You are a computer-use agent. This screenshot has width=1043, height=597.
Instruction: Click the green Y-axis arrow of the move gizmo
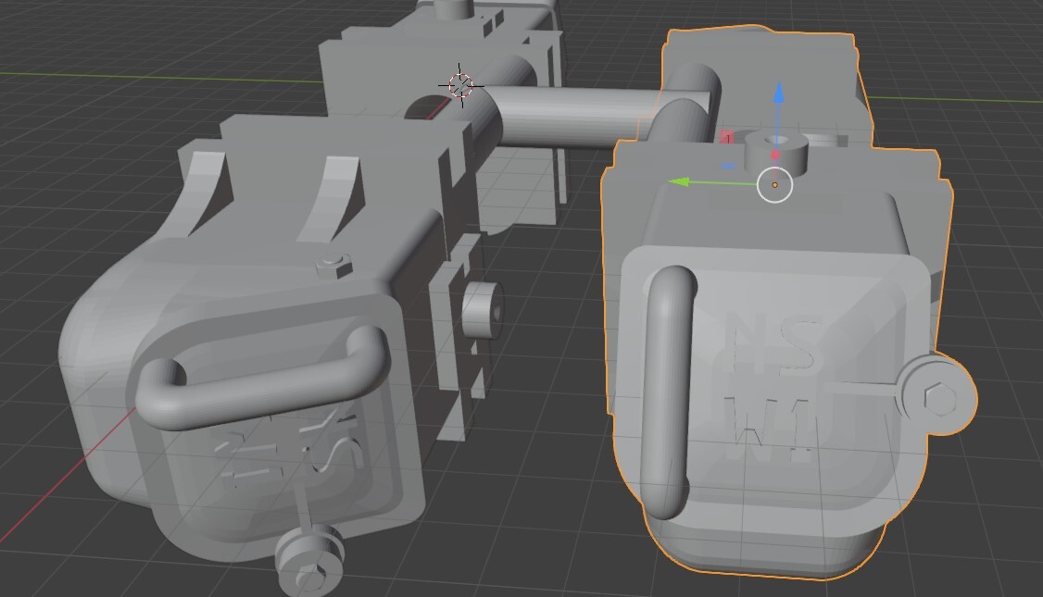(678, 181)
